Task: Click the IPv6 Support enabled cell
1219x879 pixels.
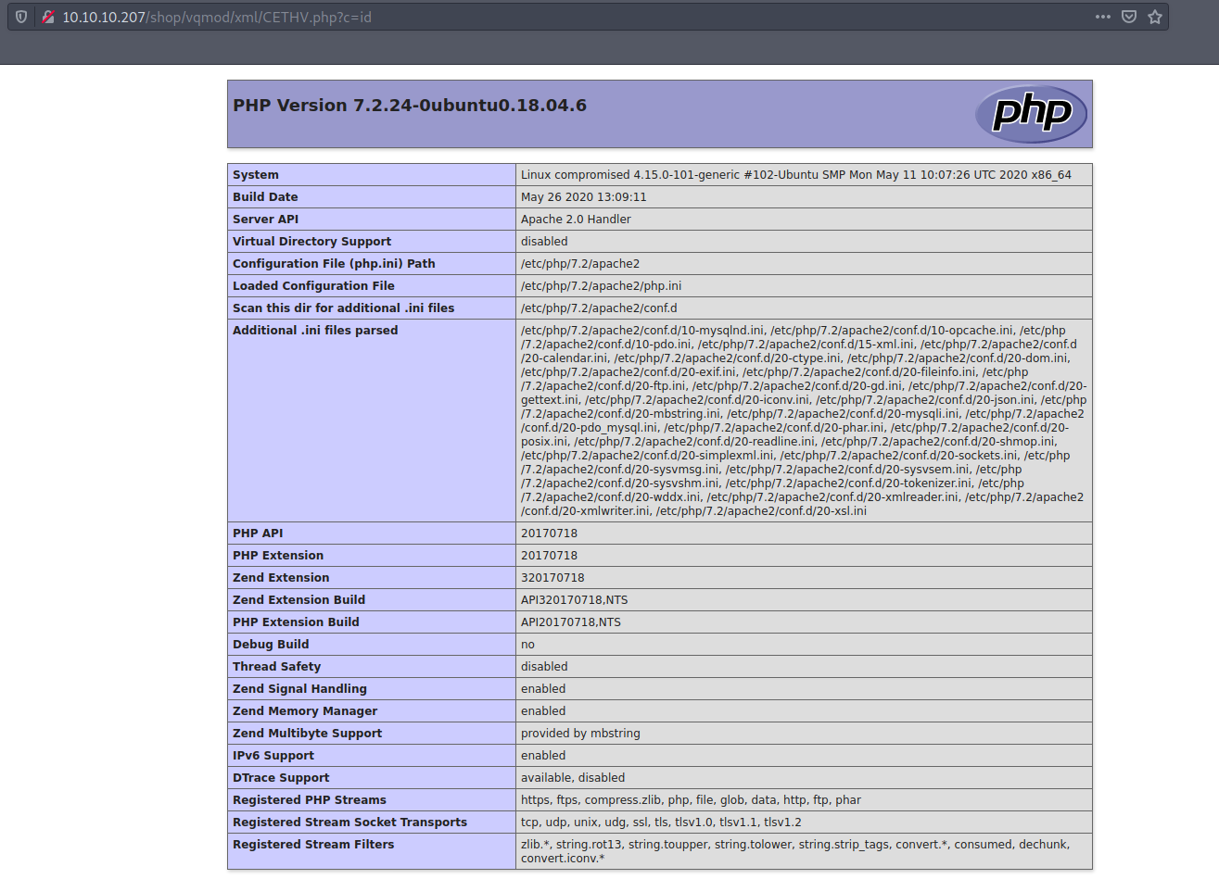Action: tap(543, 755)
